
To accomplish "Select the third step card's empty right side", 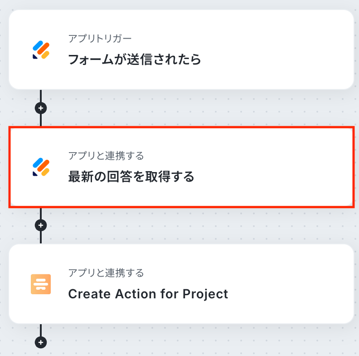I will coord(290,284).
